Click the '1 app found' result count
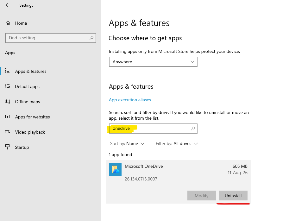The width and height of the screenshot is (289, 221). click(x=120, y=155)
